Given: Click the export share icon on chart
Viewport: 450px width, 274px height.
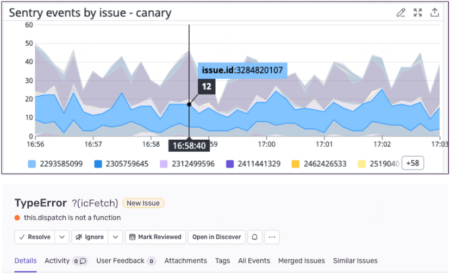Looking at the screenshot, I should coord(435,13).
